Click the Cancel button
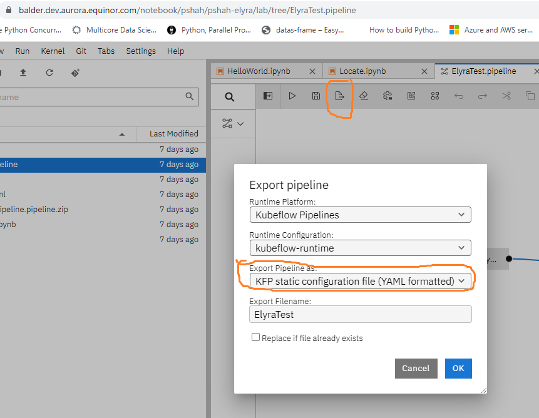 [x=416, y=368]
